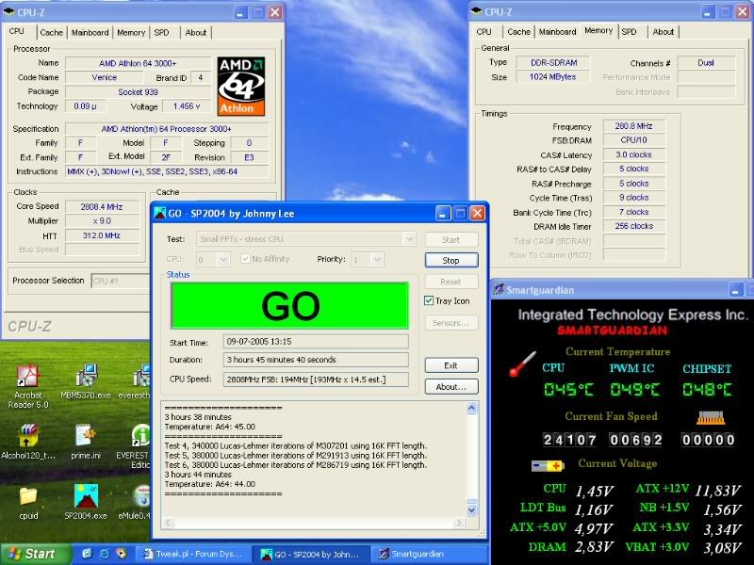This screenshot has width=754, height=565.
Task: Launch Windows Media Player from Quick Launch
Action: coord(121,554)
